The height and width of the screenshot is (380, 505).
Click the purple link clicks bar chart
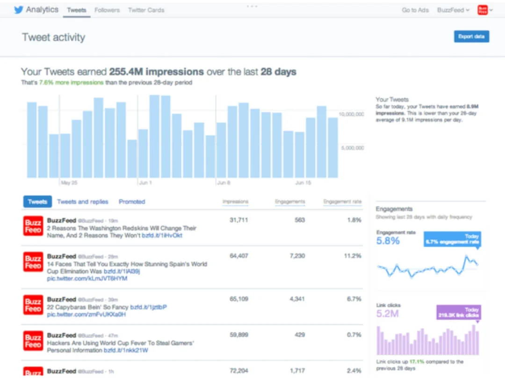428,340
